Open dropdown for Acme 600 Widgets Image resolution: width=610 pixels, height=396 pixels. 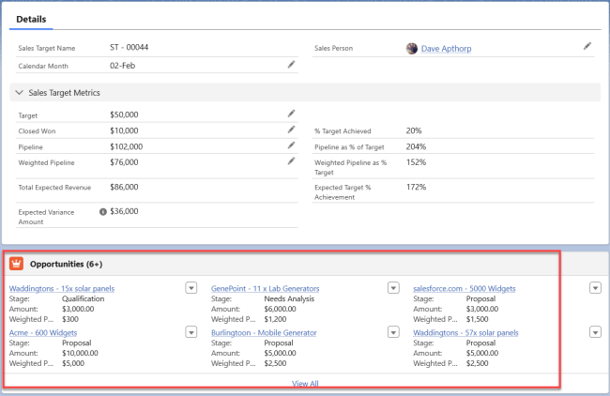click(x=191, y=332)
